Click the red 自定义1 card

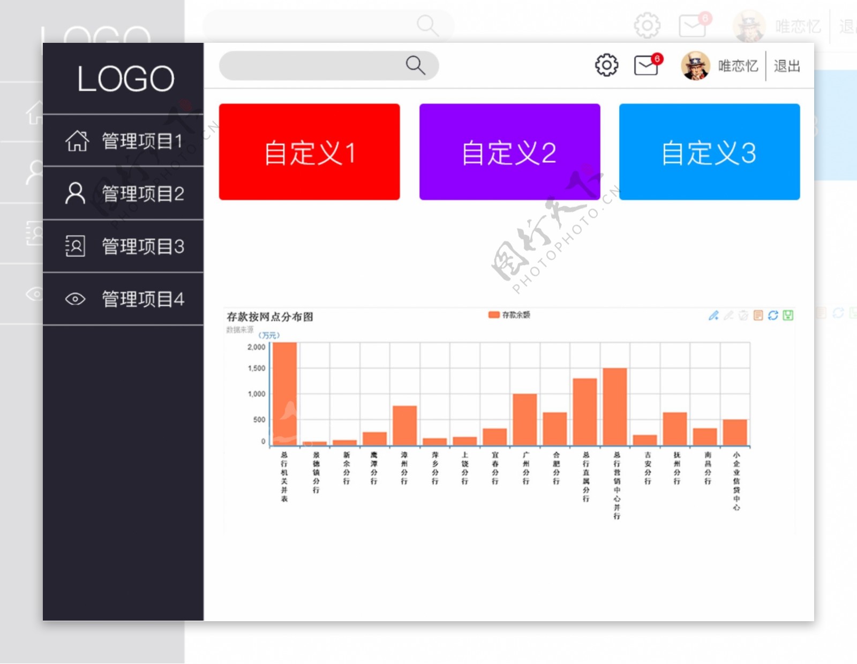click(x=309, y=152)
